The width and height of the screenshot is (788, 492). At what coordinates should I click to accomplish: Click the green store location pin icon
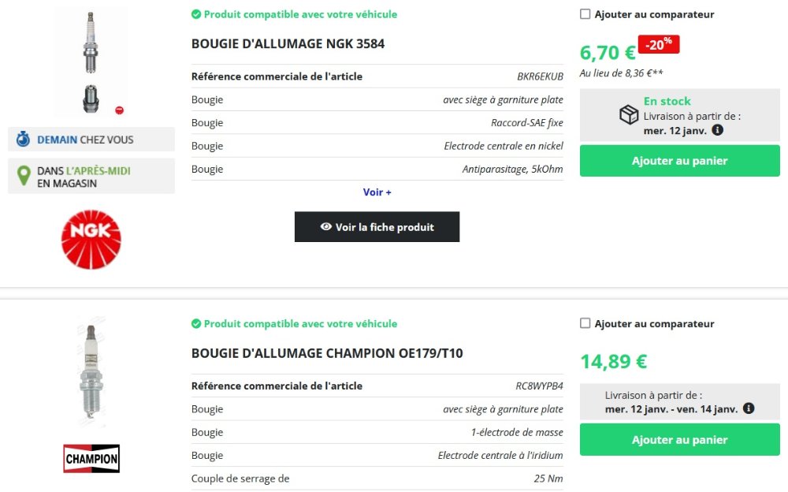click(x=24, y=176)
